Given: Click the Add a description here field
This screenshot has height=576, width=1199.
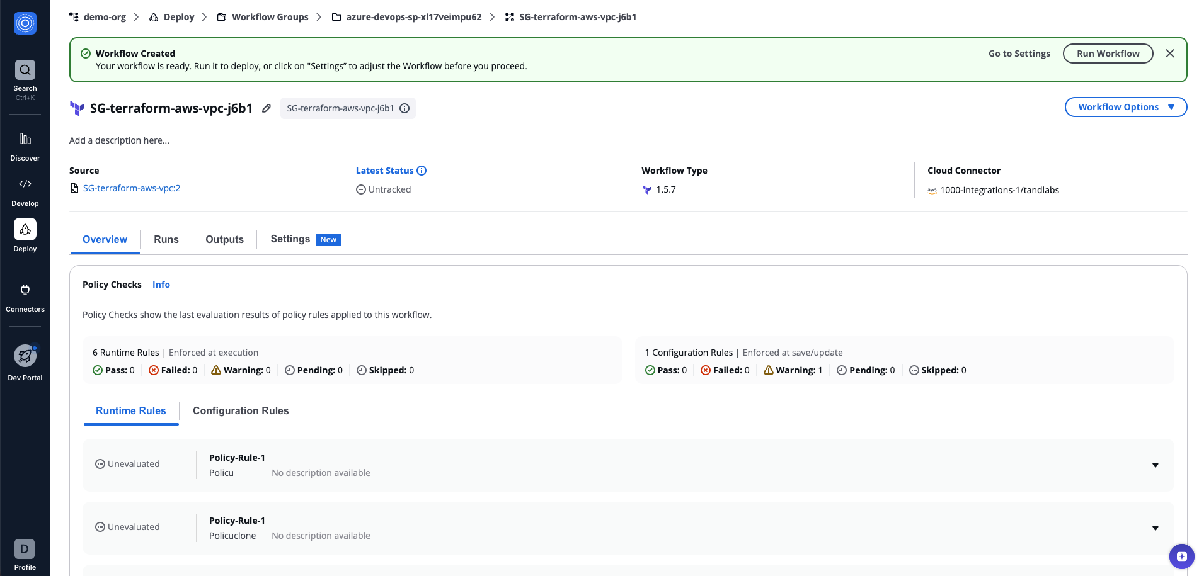Looking at the screenshot, I should click(x=120, y=140).
